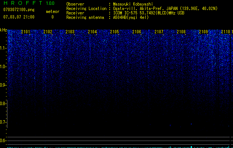Screen dimensions: 233x148
Task: Click the meteor count label
Action: [53, 11]
